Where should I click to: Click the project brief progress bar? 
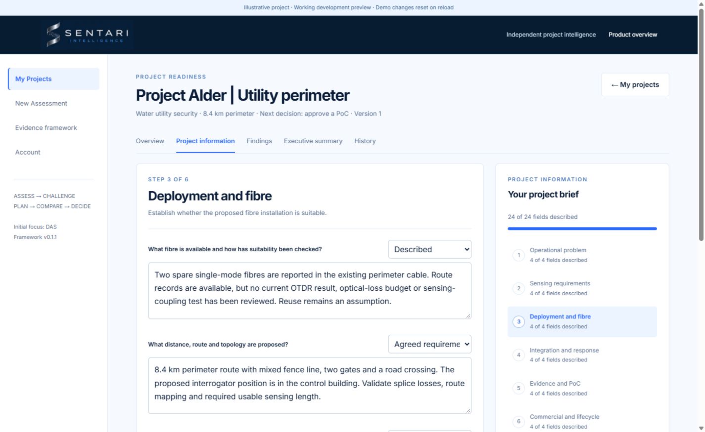click(x=582, y=229)
